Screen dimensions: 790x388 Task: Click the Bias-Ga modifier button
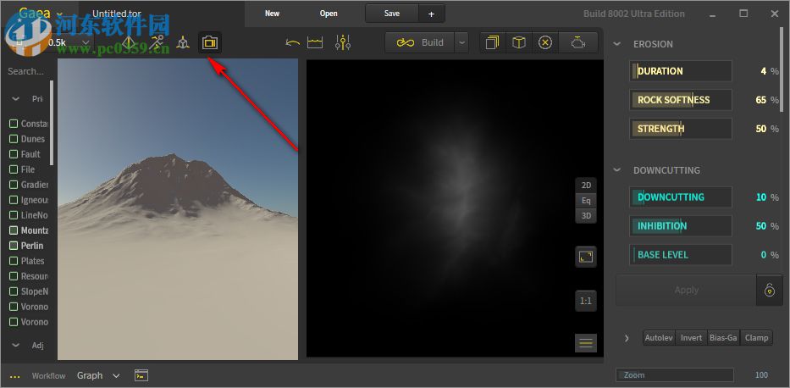click(x=723, y=338)
